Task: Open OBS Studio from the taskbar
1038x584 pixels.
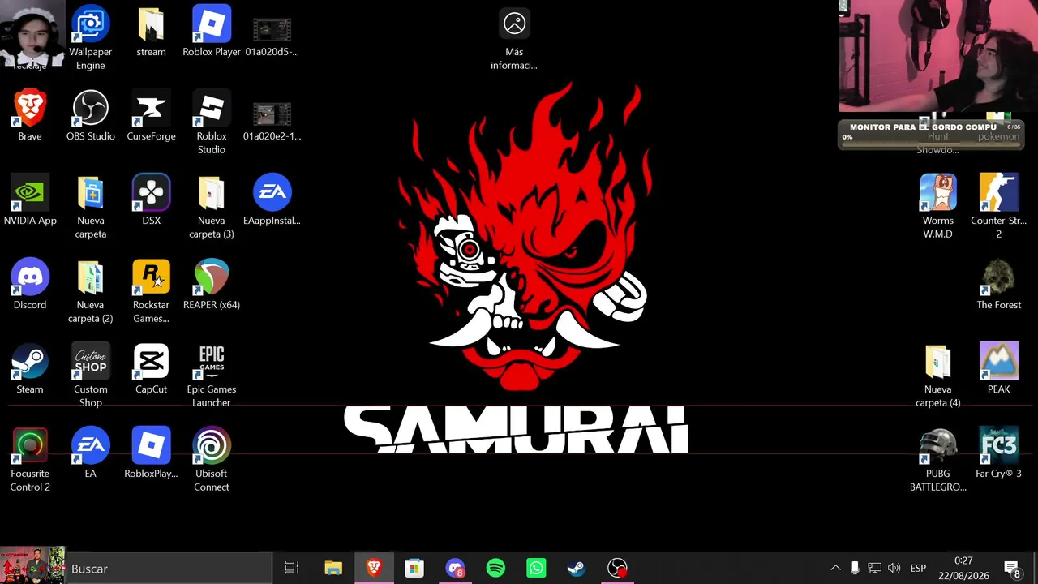Action: (617, 569)
